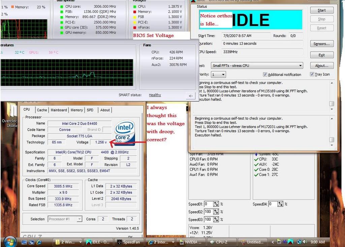This screenshot has height=247, width=345.
Task: Click CPU-Z Voltage value 1.256 v
Action: point(101,142)
